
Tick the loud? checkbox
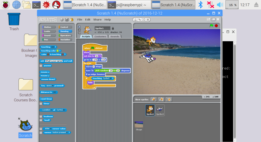coord(41,120)
